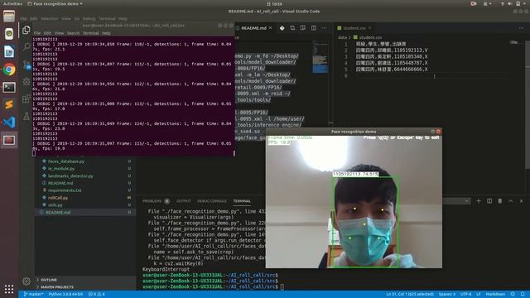Screen dimensions: 530x298
Task: Expand the MAVEN PROJECTS section
Action: coord(57,287)
